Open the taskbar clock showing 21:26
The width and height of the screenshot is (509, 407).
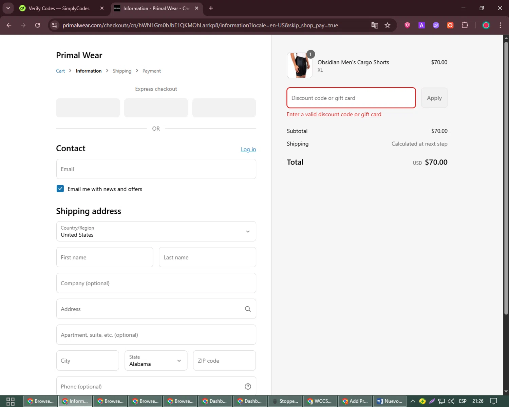click(x=478, y=401)
